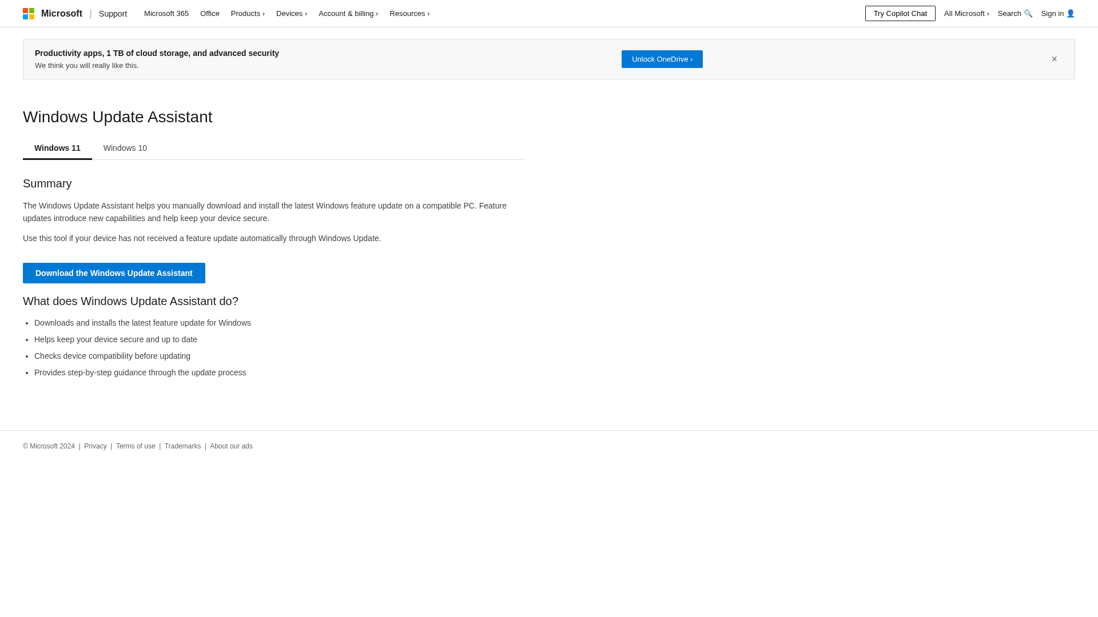Open the About our ads link
1098x617 pixels.
pyautogui.click(x=231, y=446)
